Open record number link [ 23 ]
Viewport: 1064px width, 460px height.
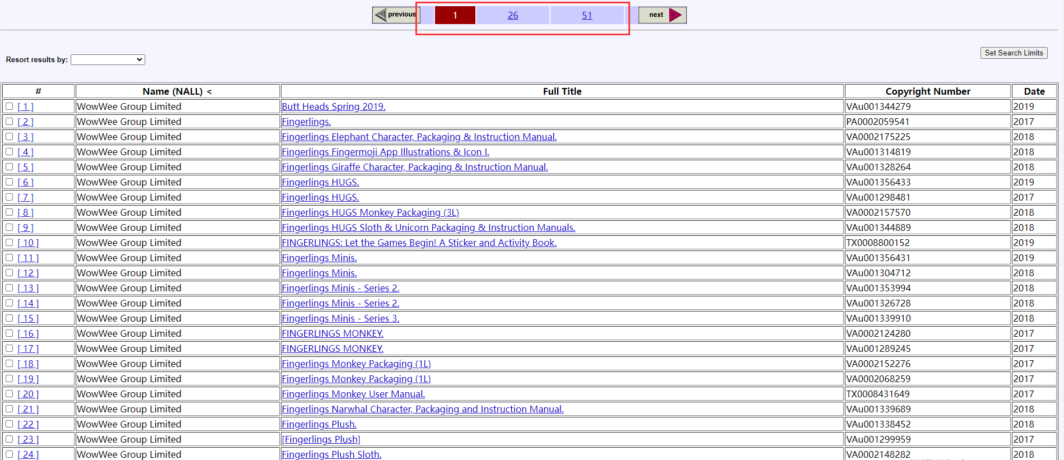click(28, 439)
